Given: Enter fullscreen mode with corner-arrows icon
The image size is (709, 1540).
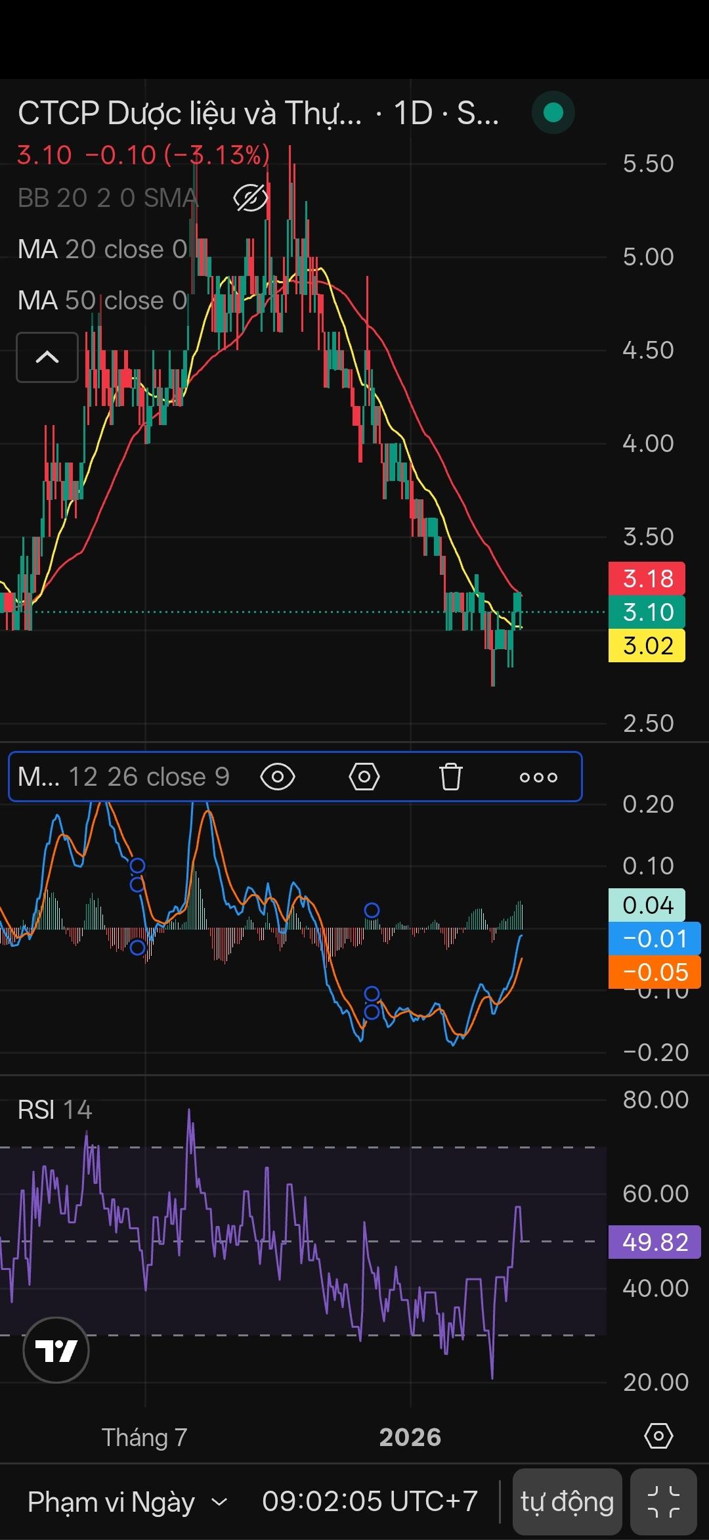Looking at the screenshot, I should click(663, 1502).
